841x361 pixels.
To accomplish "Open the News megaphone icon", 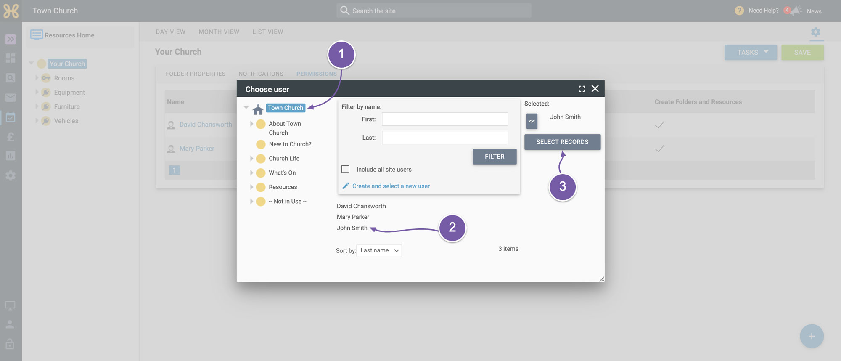I will click(x=796, y=11).
